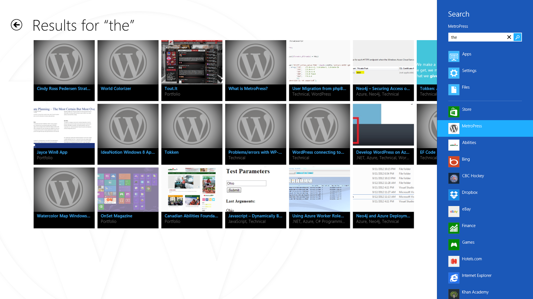Choose Bing from the app list

(x=465, y=159)
